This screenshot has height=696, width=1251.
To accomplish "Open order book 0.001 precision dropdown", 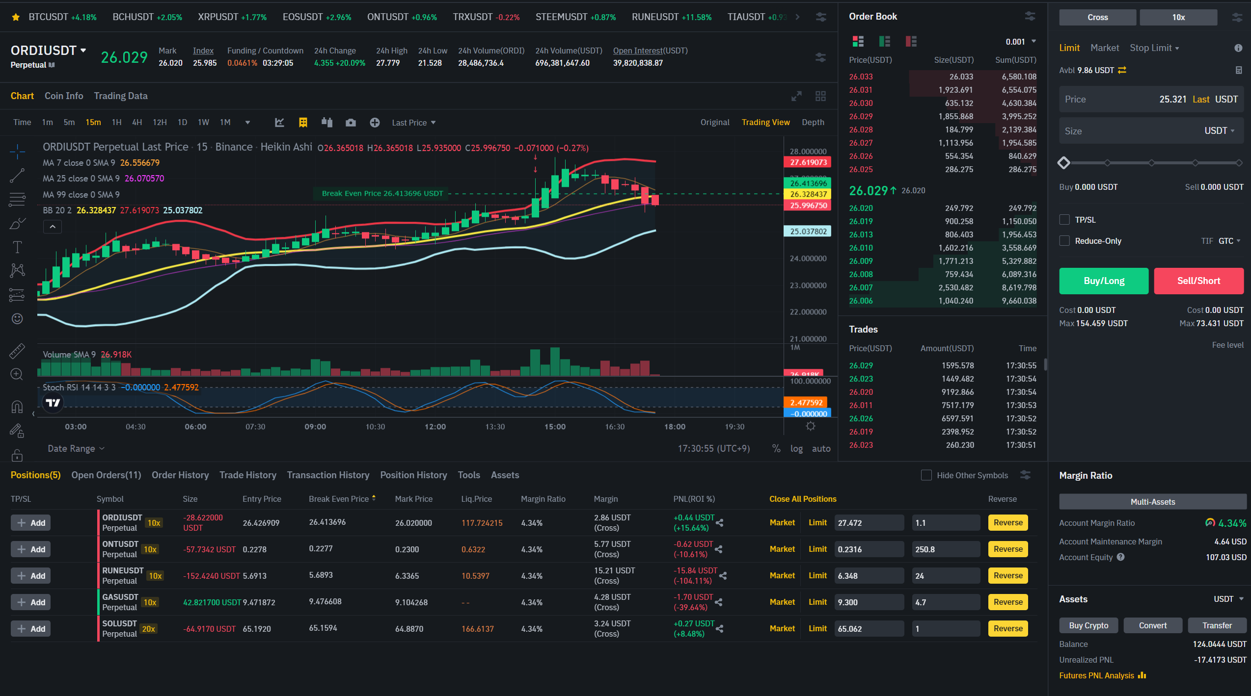I will 1021,42.
